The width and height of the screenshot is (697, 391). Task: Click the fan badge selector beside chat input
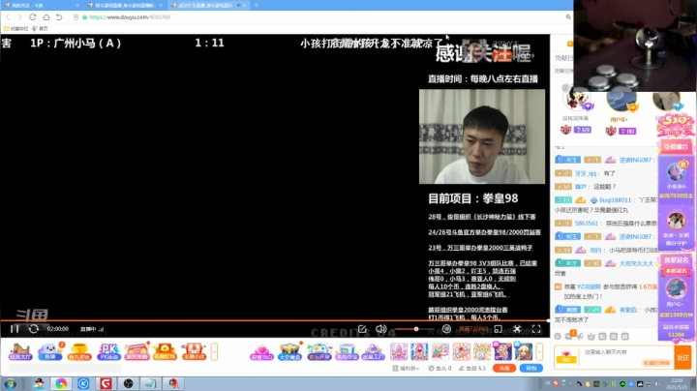pos(566,358)
